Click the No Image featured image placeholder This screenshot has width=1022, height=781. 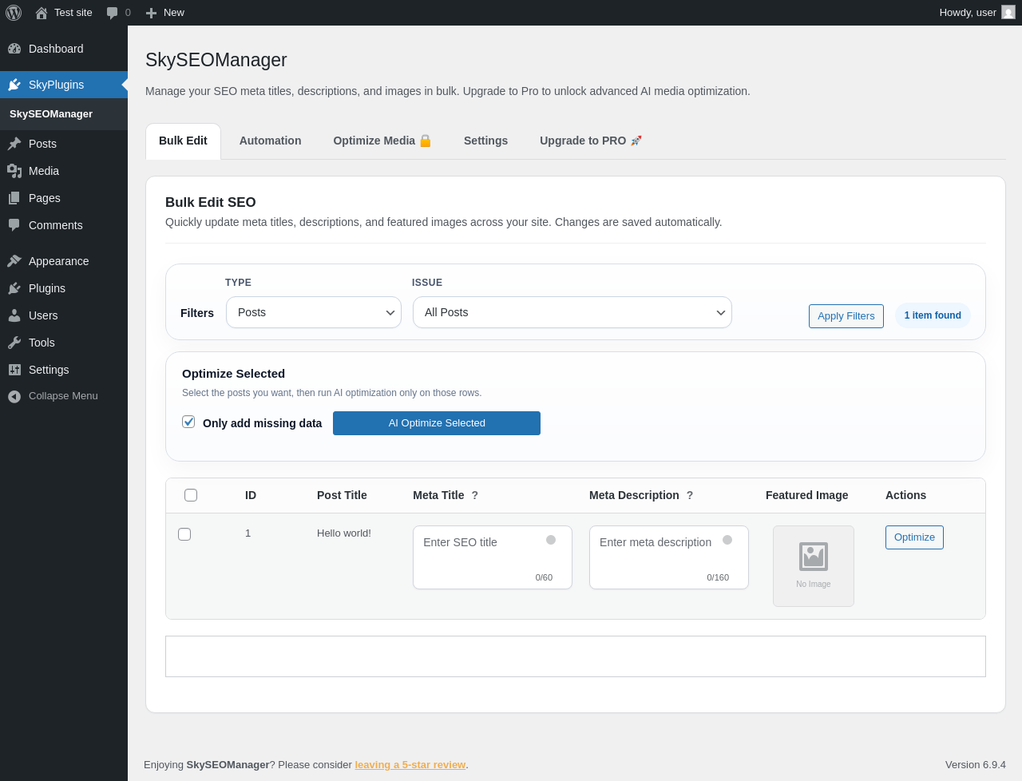coord(813,565)
